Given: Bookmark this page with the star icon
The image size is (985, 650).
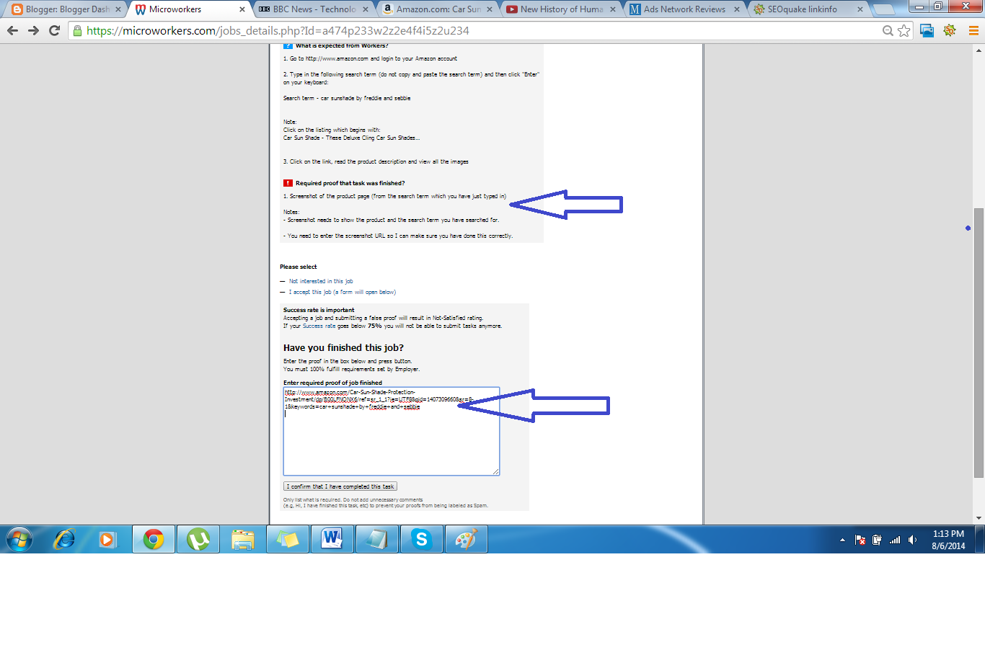Looking at the screenshot, I should click(x=904, y=30).
